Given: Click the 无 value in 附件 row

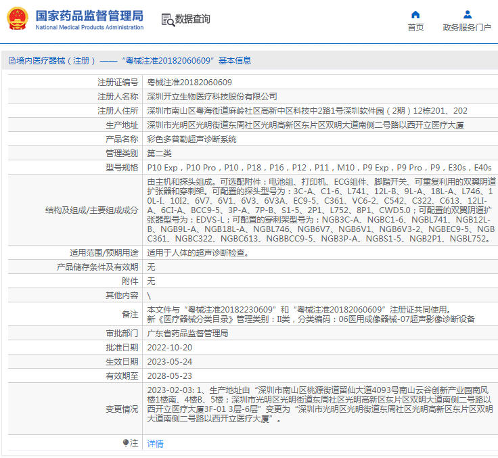Looking at the screenshot, I should click(151, 281).
